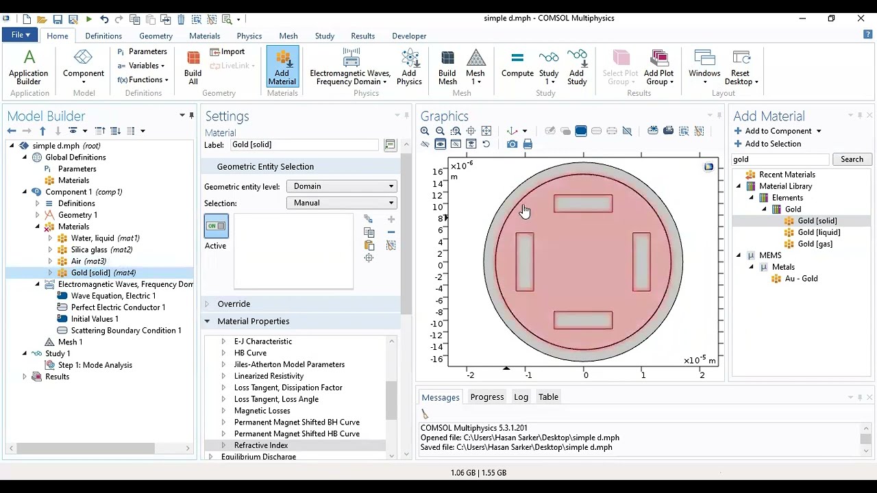
Task: Select Step 1: Mode Analysis node
Action: 95,365
